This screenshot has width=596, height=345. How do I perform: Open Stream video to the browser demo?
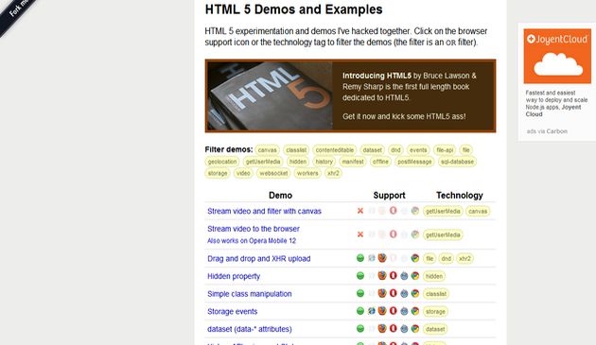click(254, 229)
